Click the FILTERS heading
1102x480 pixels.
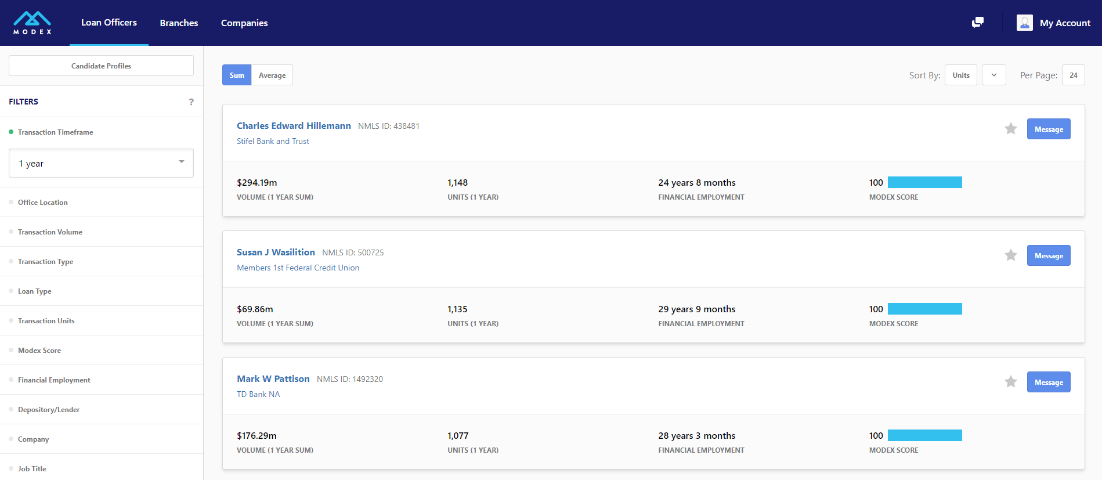tap(24, 102)
